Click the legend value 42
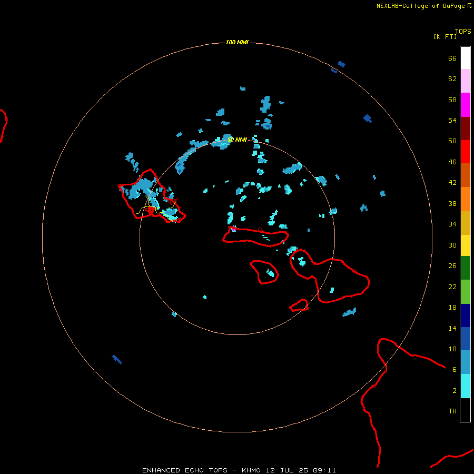 click(x=452, y=183)
